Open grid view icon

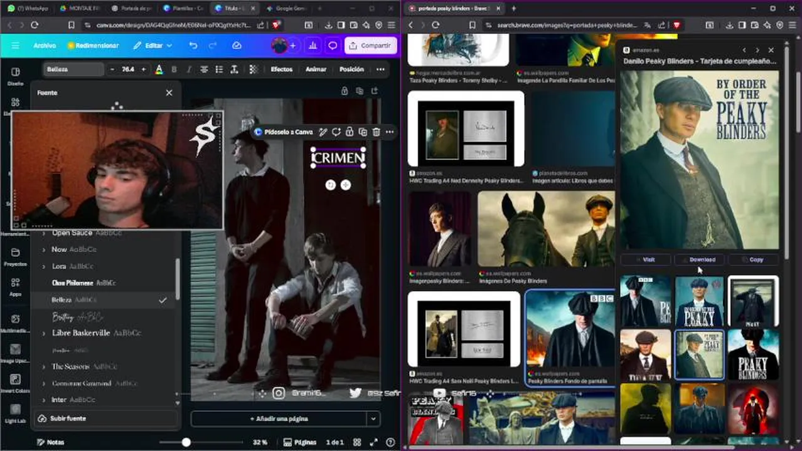[358, 442]
